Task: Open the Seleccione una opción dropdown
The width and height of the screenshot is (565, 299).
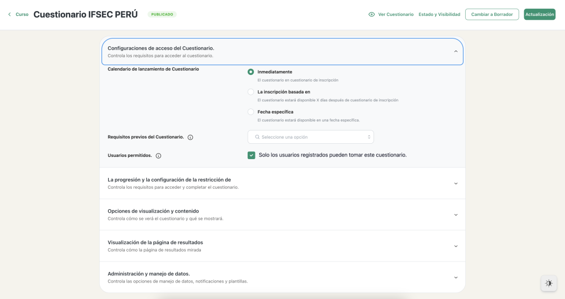Action: (311, 137)
